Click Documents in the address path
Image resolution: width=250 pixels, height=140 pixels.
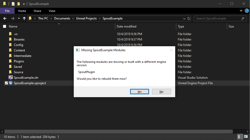pos(62,18)
